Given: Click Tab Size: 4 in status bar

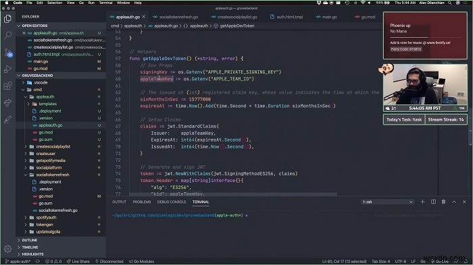Looking at the screenshot, I should tap(380, 262).
